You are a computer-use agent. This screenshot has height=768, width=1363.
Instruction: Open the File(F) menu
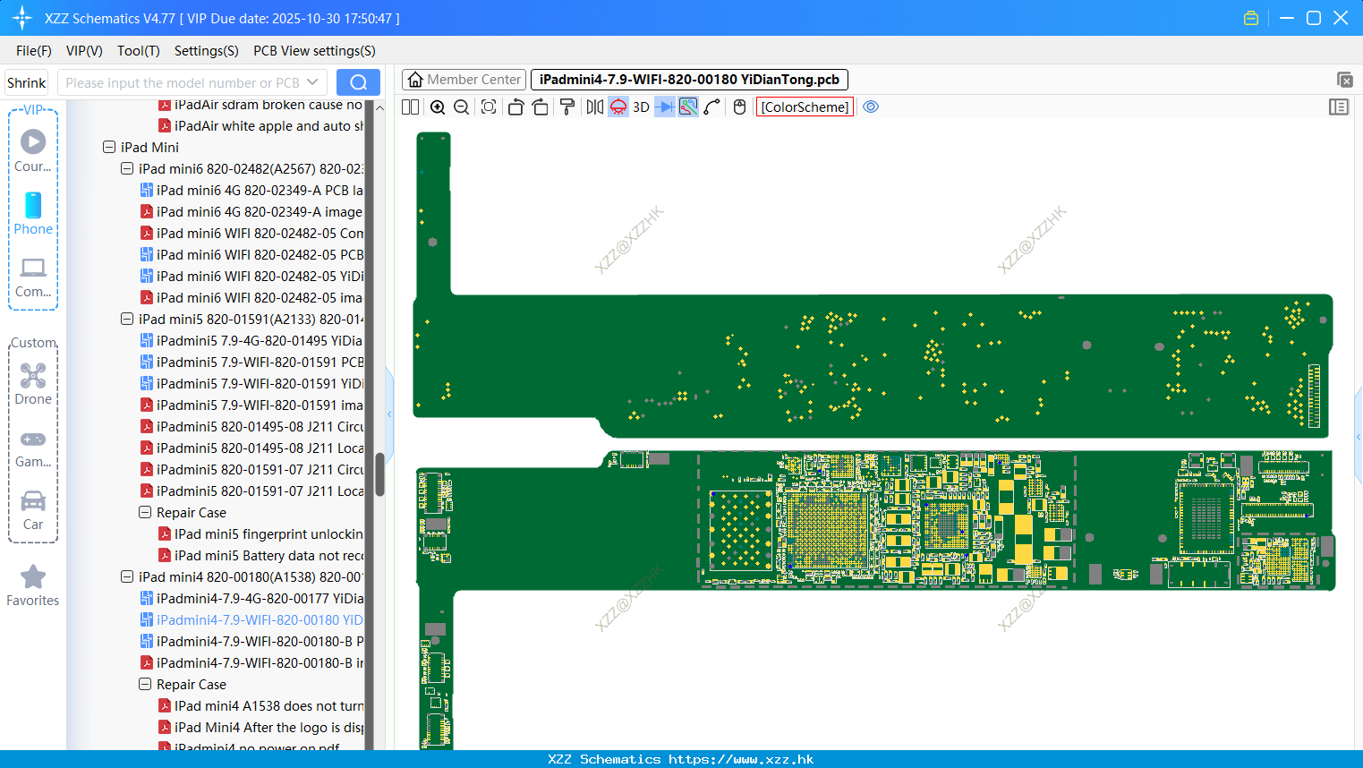coord(34,51)
